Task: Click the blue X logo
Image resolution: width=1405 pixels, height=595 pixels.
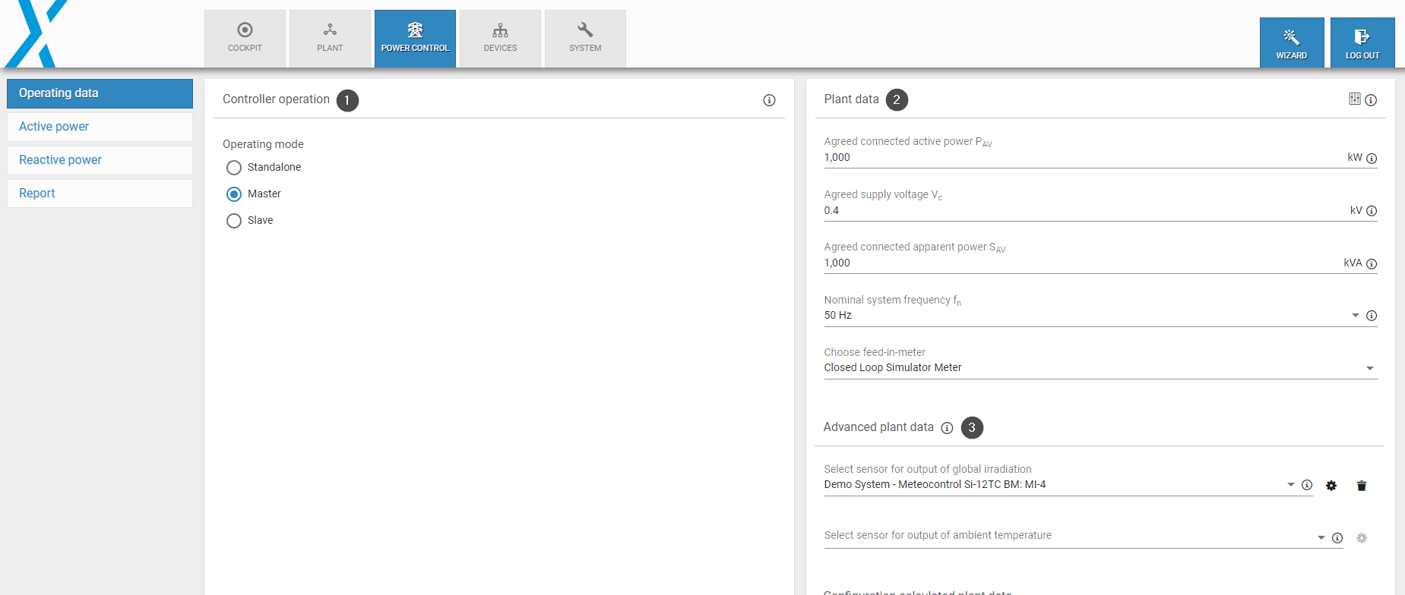Action: (34, 33)
